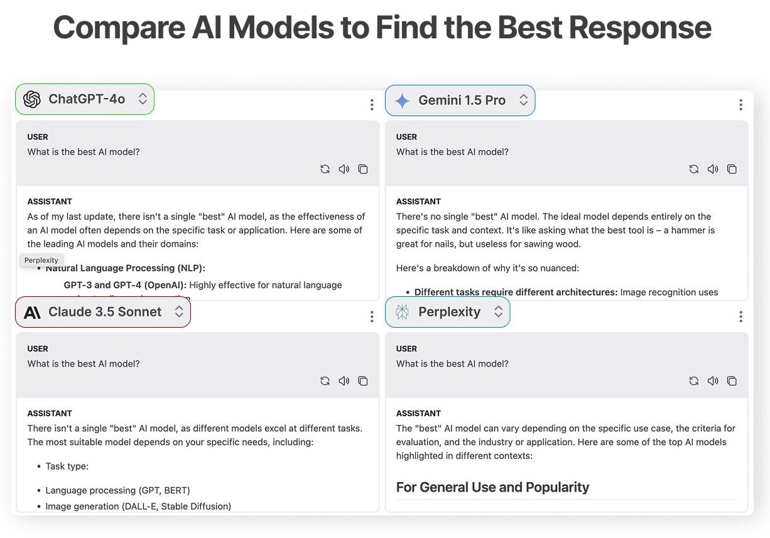
Task: Open three-dot menu for ChatGPT-4o panel
Action: tap(372, 105)
